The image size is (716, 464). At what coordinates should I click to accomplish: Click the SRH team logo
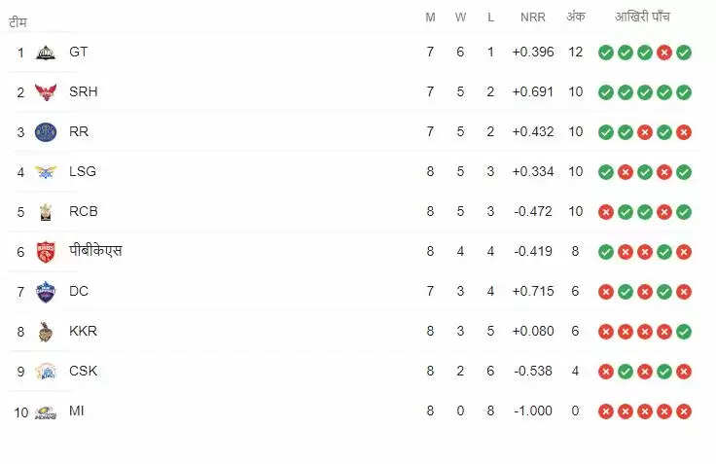coord(46,91)
